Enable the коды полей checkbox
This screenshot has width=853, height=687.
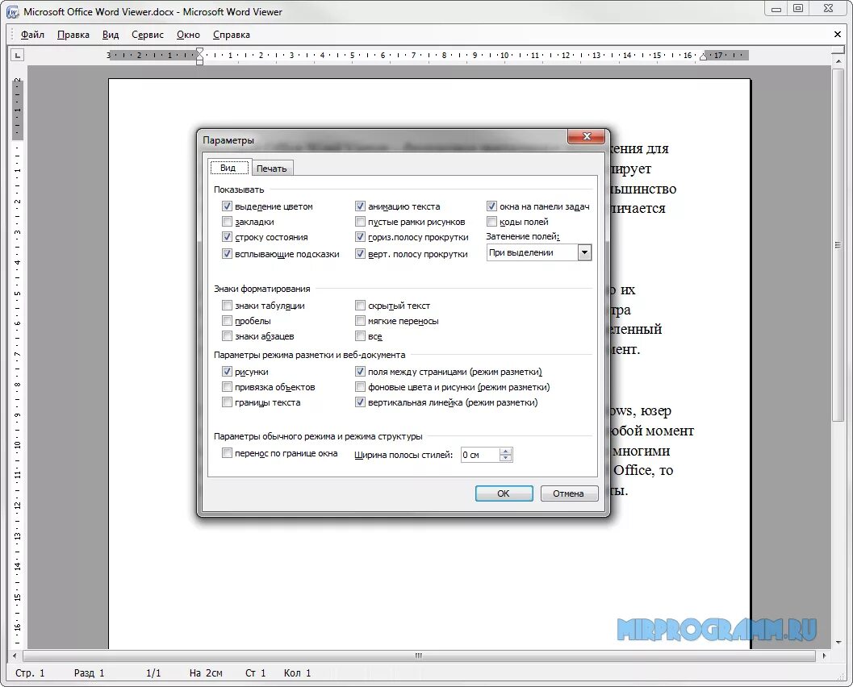coord(491,221)
